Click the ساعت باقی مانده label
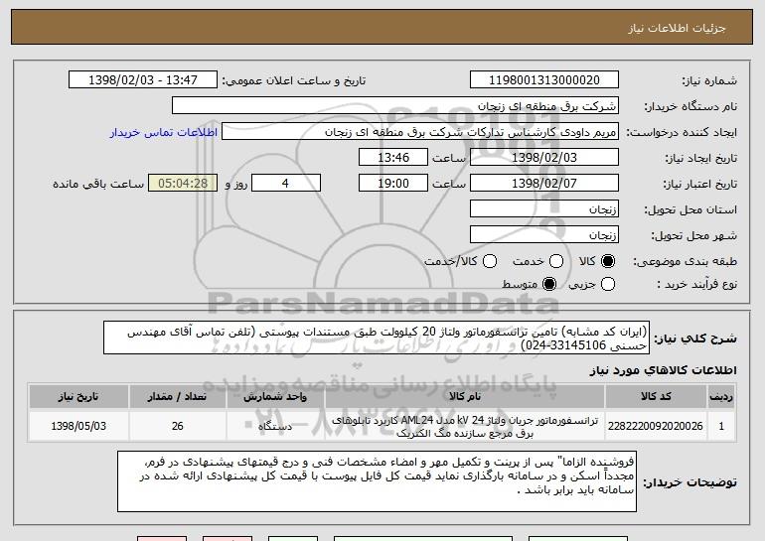Image resolution: width=765 pixels, height=541 pixels. coord(98,184)
